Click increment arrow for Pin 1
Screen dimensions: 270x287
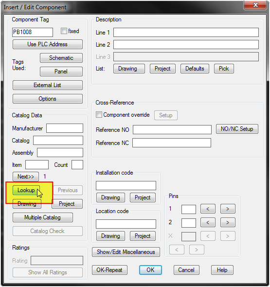tap(228, 209)
